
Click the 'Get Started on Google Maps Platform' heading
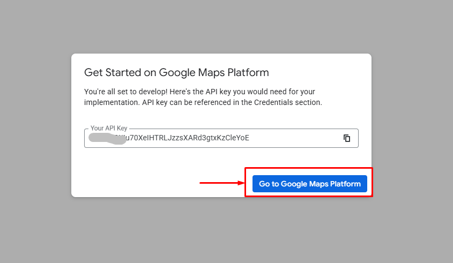176,72
